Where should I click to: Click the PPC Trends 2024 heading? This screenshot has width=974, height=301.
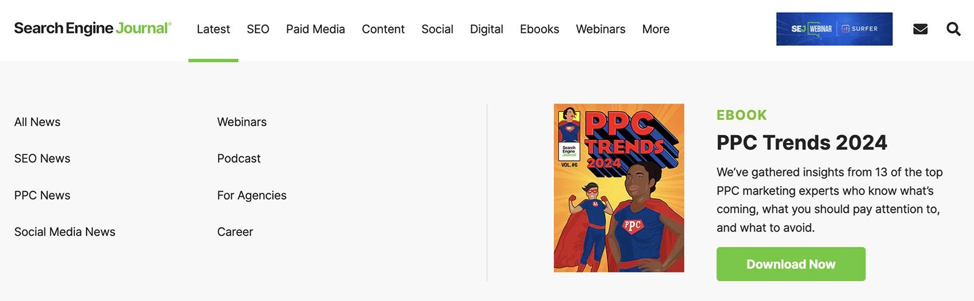[802, 142]
